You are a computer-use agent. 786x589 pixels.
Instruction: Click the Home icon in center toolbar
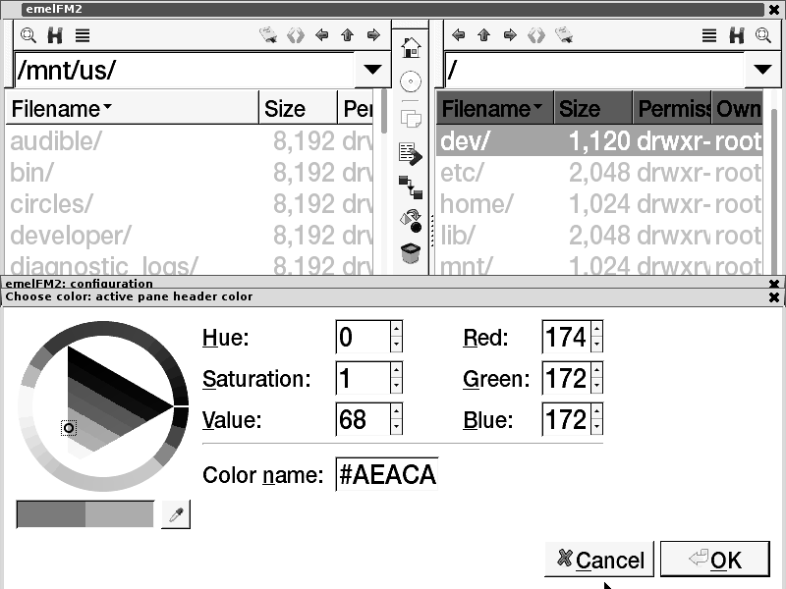[411, 48]
